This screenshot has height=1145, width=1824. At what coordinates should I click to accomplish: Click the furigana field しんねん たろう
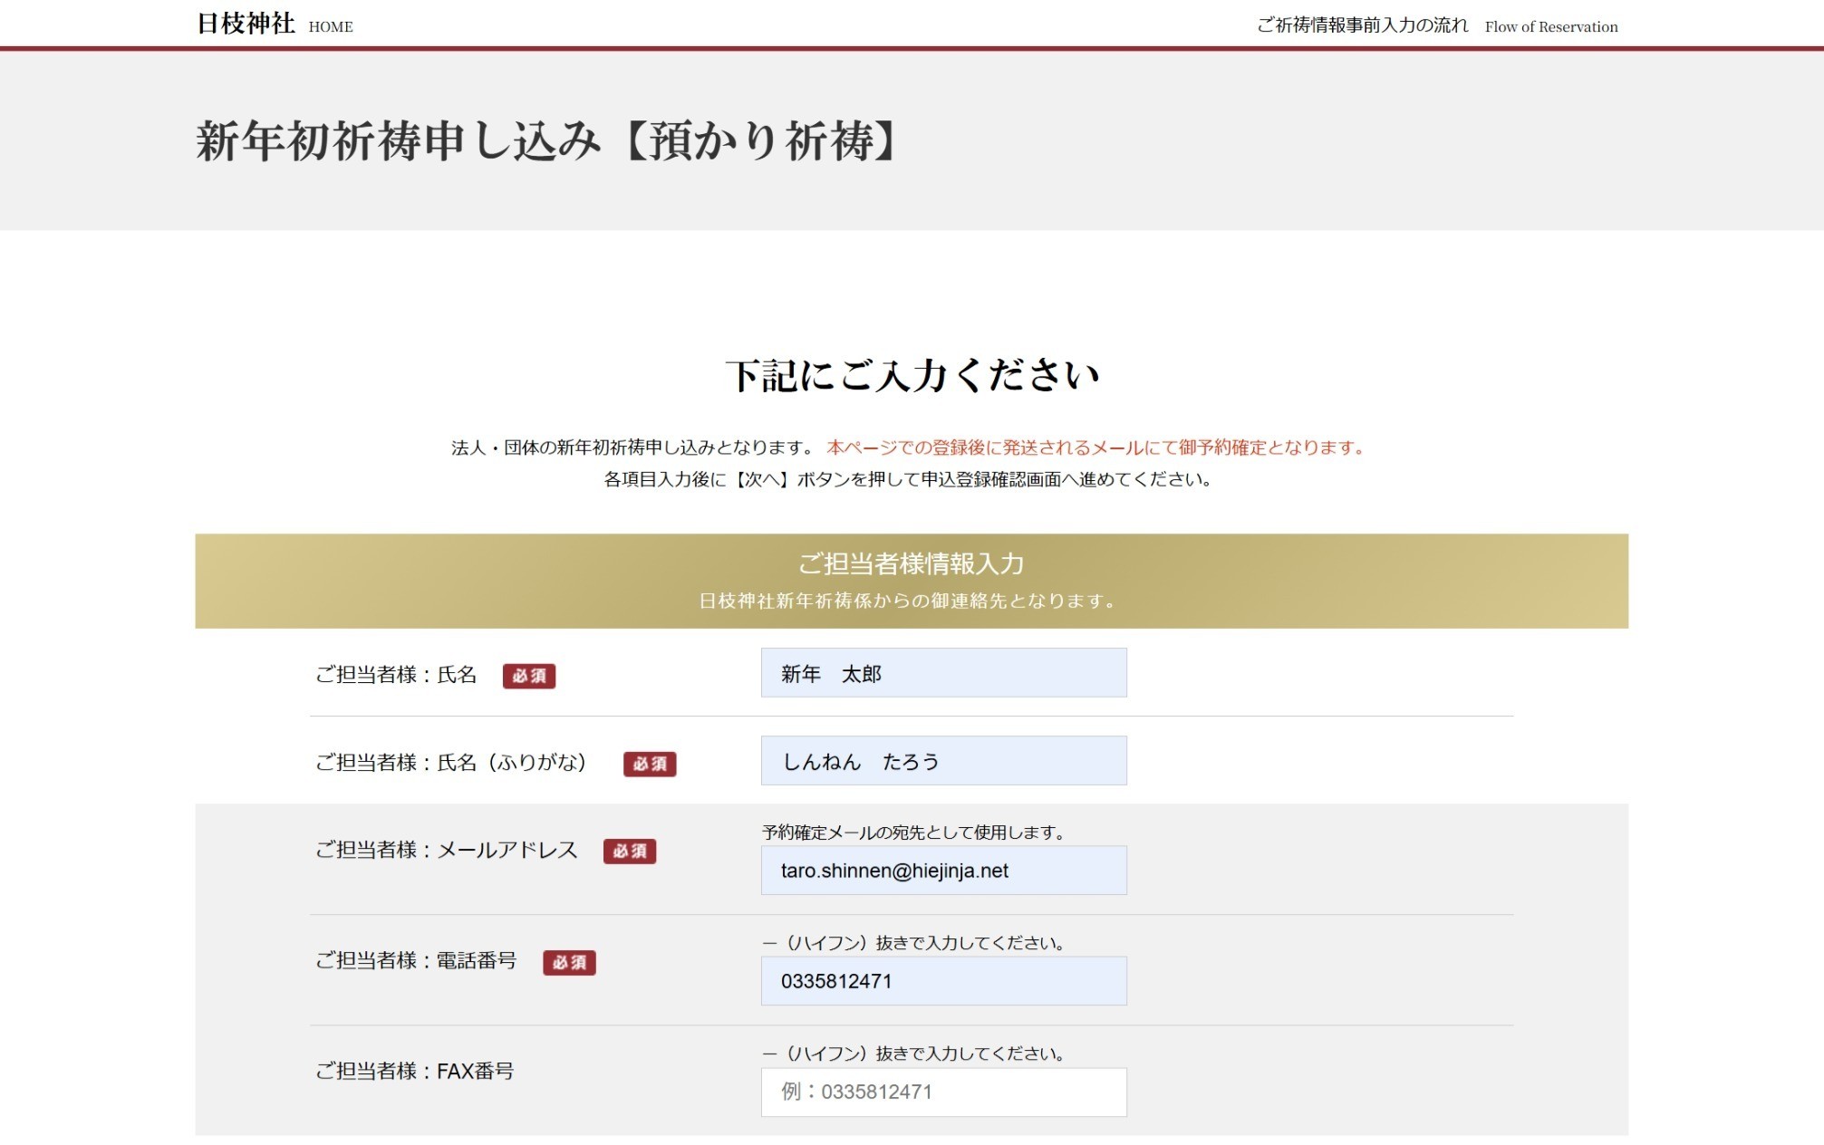pyautogui.click(x=943, y=761)
